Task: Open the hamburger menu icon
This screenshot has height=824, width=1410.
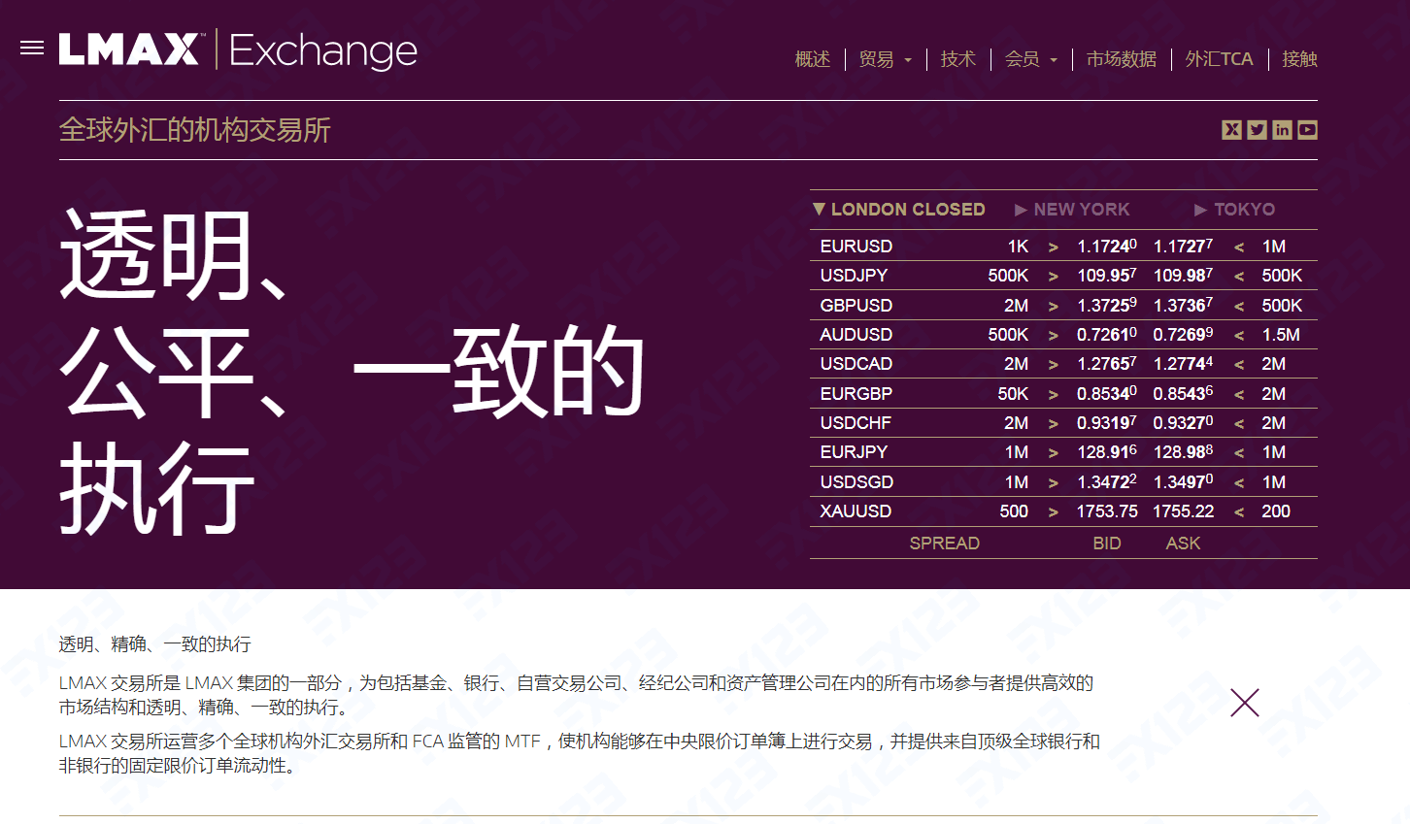Action: coord(32,48)
